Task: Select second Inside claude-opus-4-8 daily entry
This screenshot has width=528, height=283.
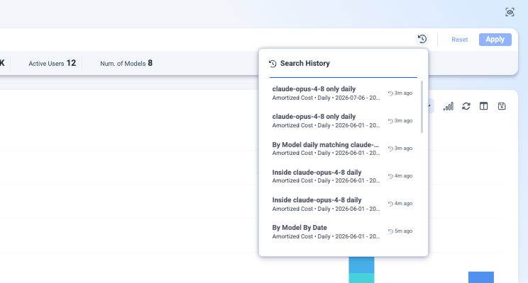Action: point(343,204)
